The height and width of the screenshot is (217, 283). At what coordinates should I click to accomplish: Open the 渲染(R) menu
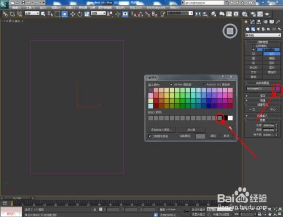coord(120,7)
